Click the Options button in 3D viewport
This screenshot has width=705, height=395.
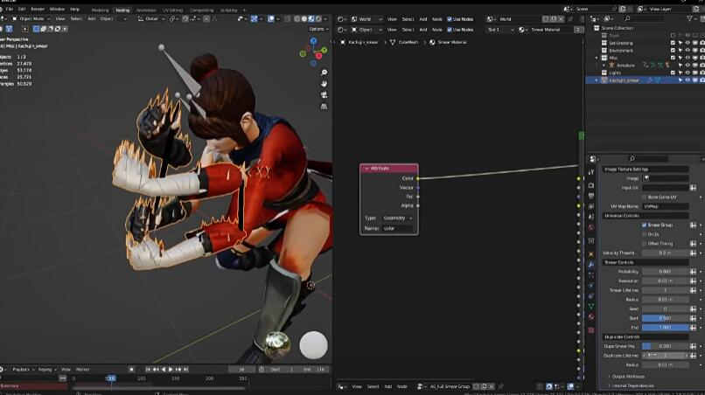[317, 29]
